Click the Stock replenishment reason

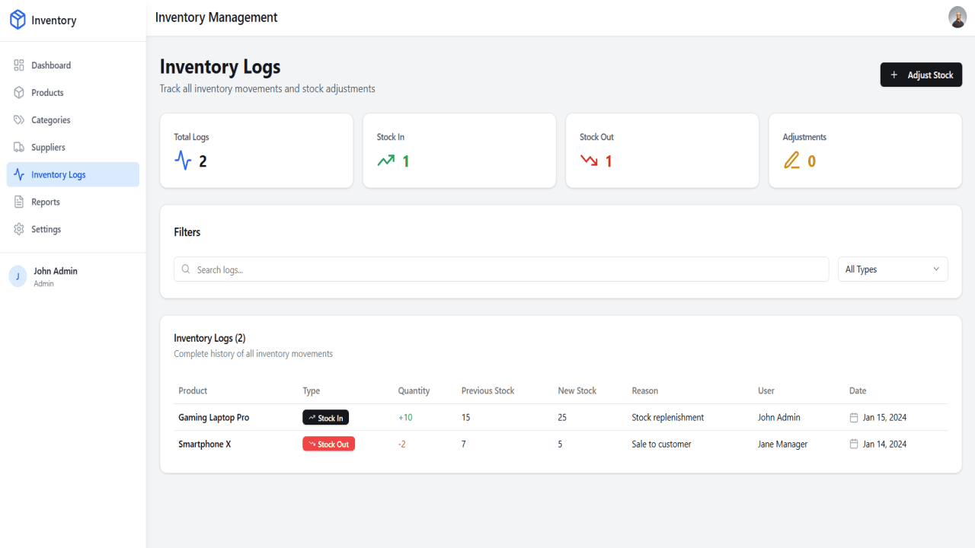point(668,417)
